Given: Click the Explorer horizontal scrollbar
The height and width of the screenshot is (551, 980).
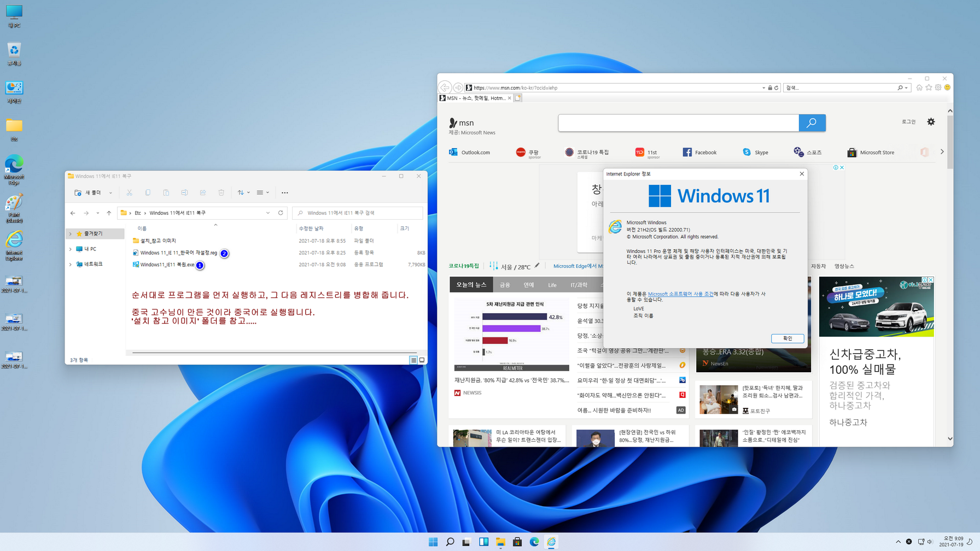Looking at the screenshot, I should [x=274, y=353].
